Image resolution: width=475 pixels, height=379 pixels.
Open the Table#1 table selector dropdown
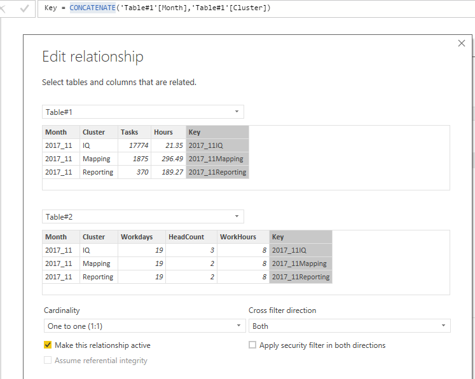[142, 112]
